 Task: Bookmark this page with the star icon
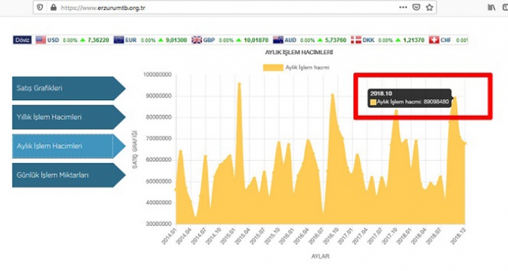pyautogui.click(x=430, y=7)
